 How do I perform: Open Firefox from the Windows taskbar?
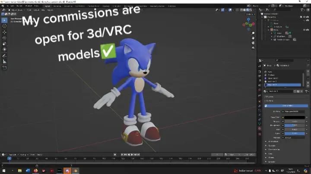36,171
